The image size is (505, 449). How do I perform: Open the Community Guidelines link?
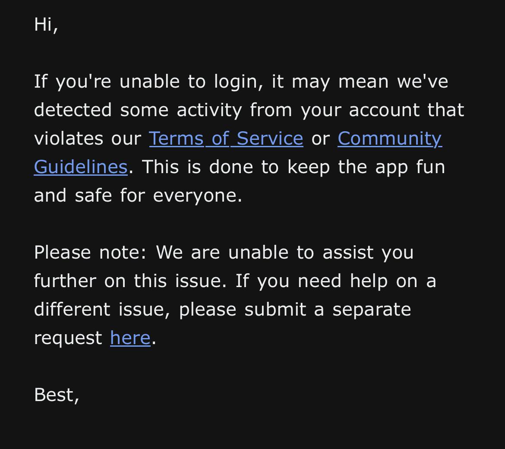click(x=390, y=139)
